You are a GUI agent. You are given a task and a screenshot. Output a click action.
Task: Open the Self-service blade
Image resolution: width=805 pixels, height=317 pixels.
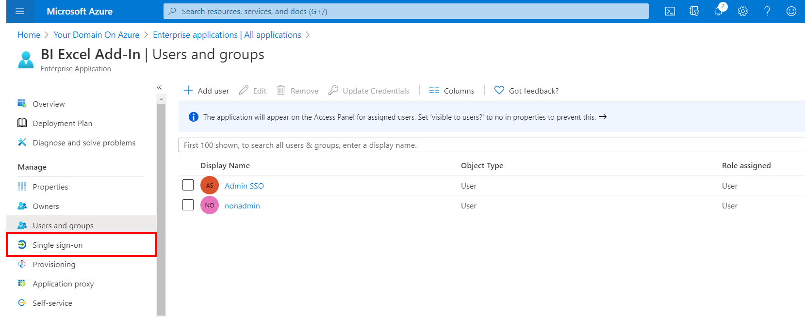point(52,303)
